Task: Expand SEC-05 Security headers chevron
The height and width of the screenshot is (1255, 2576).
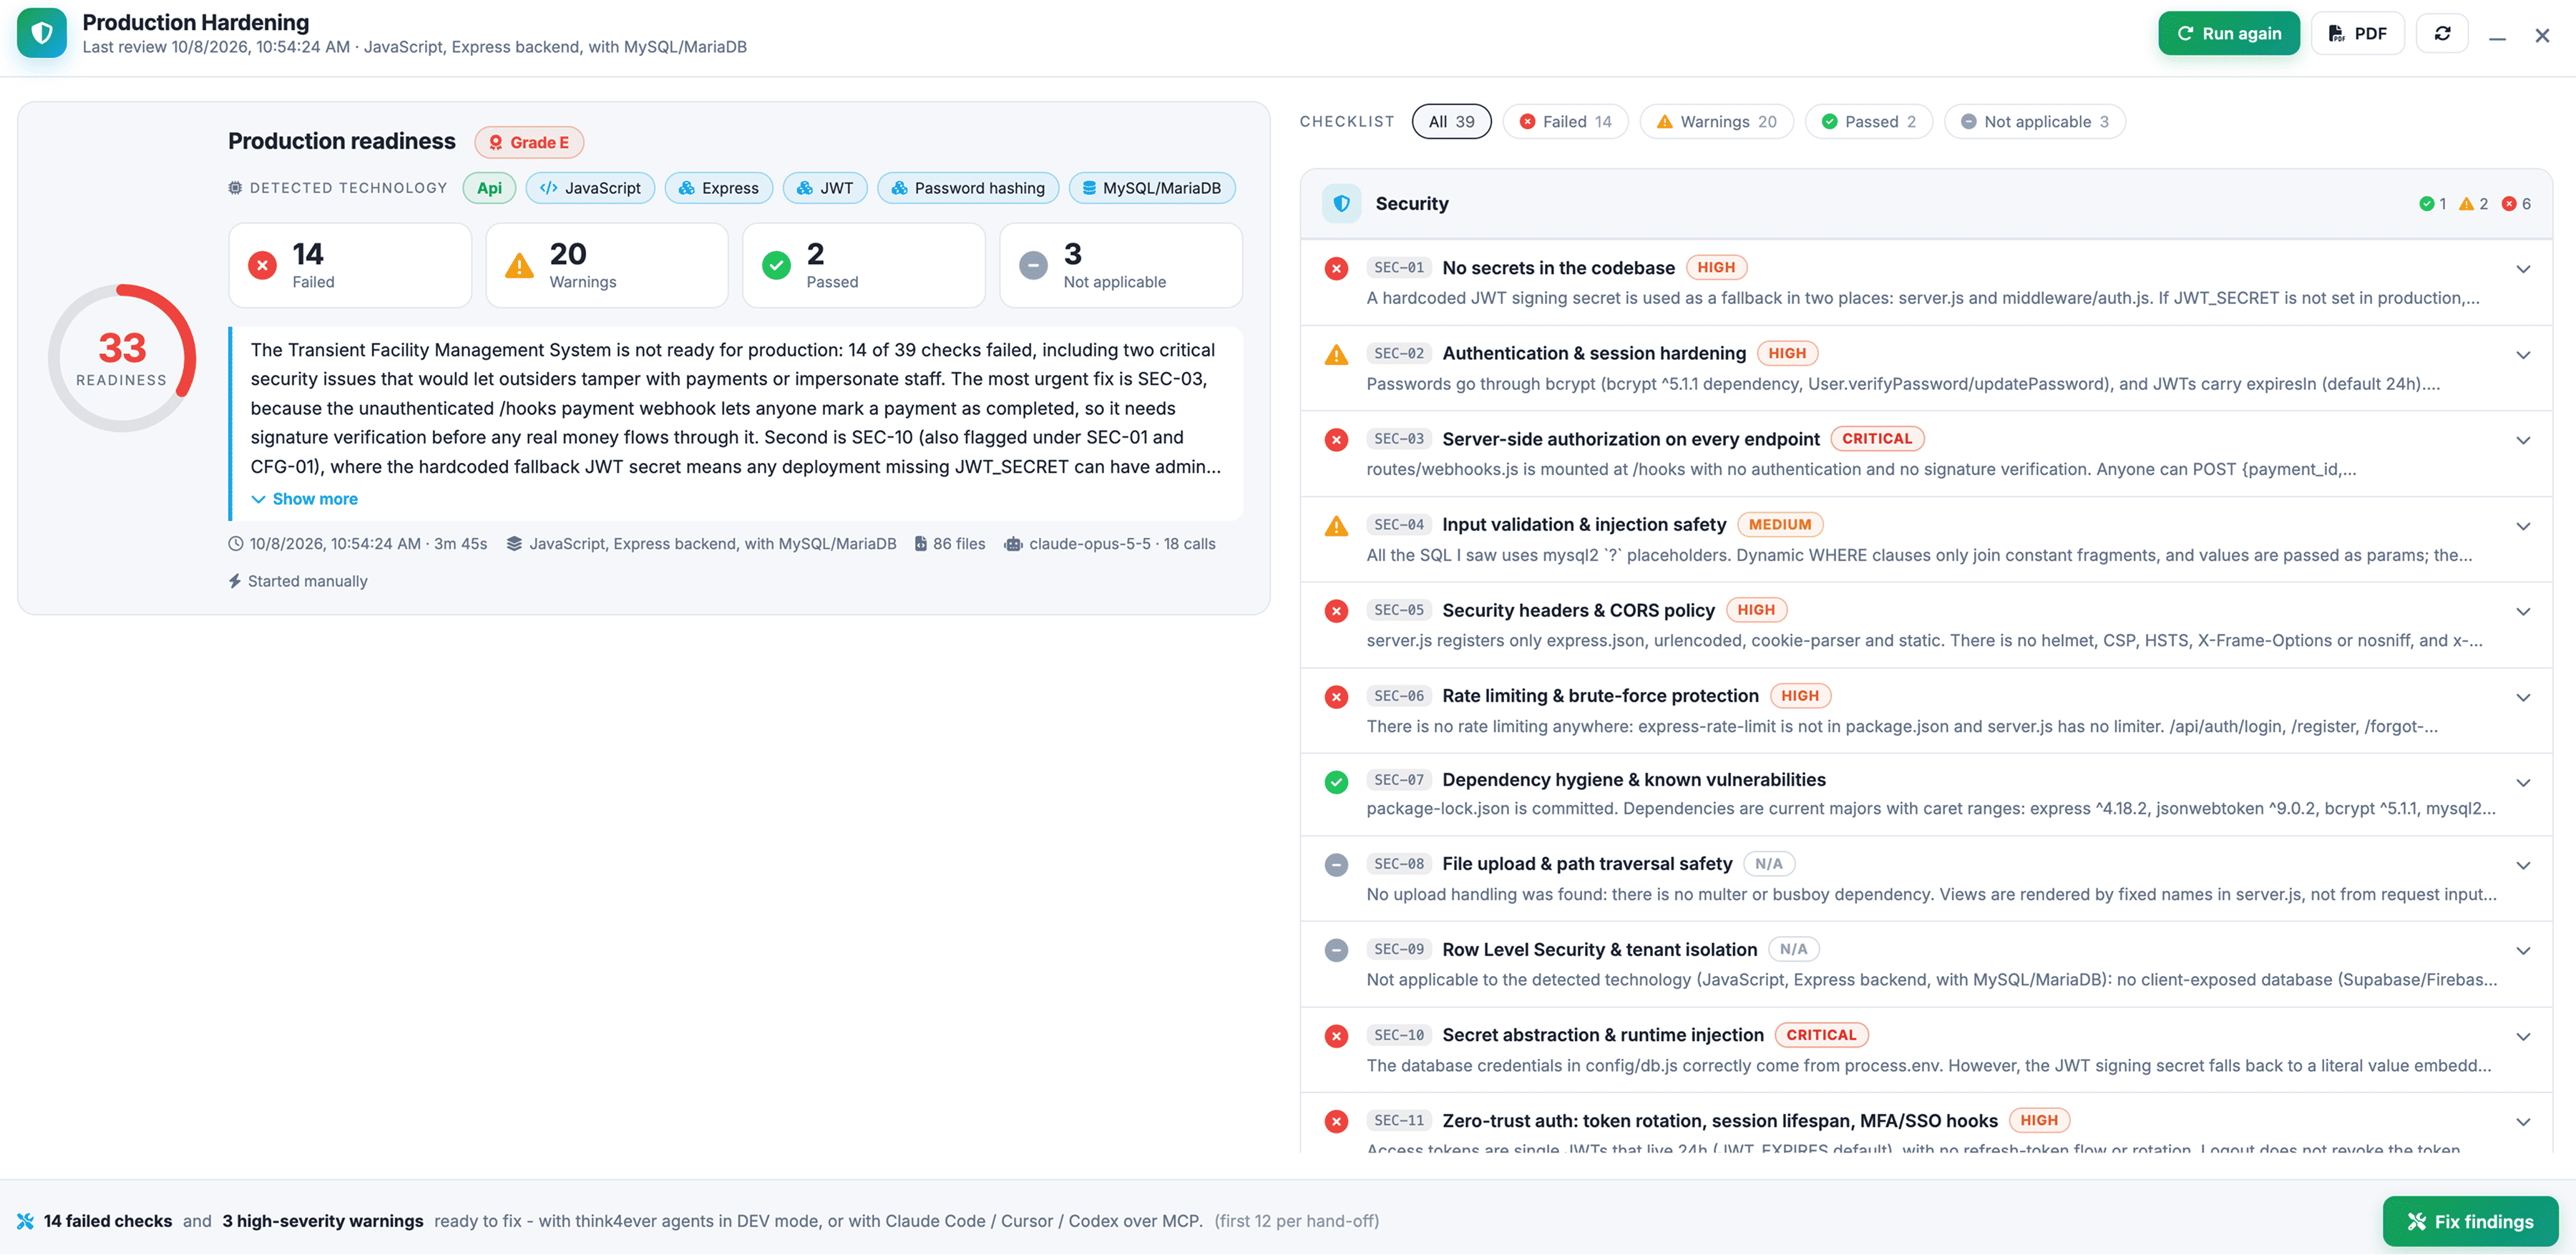Action: [2523, 611]
